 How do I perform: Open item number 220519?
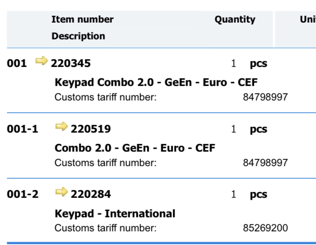(91, 129)
